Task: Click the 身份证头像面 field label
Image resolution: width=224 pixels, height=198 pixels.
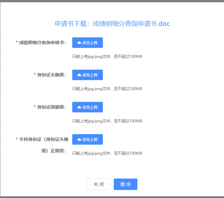Action: tap(51, 75)
